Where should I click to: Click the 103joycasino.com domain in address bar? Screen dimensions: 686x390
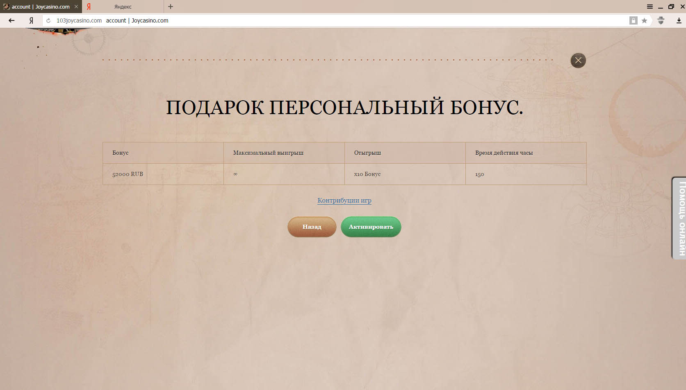pyautogui.click(x=79, y=20)
